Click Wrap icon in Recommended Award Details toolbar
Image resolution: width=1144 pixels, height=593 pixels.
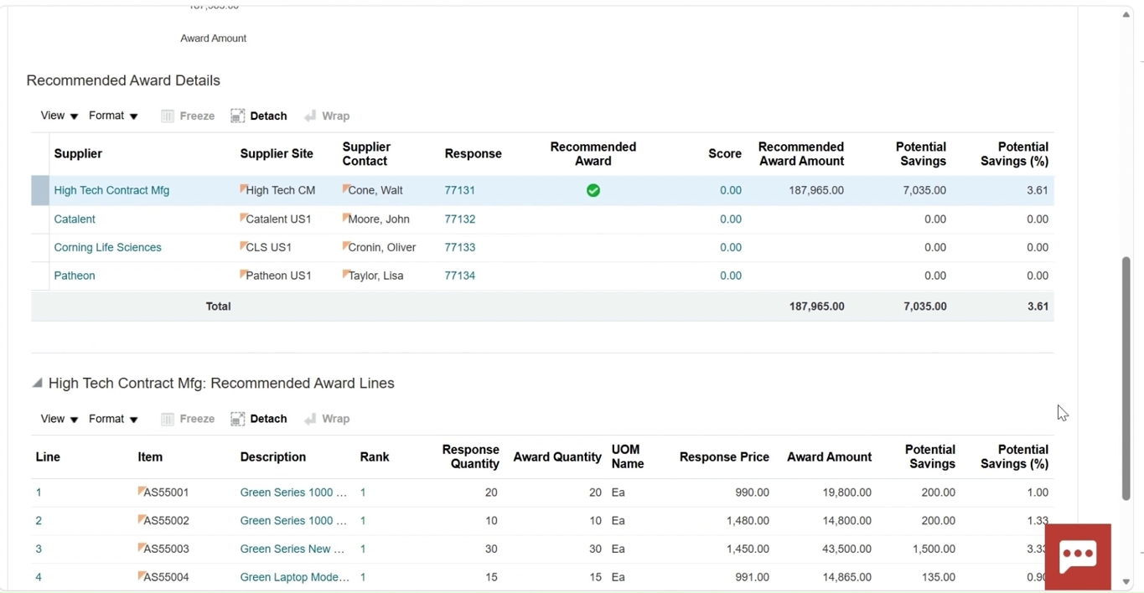[x=310, y=116]
